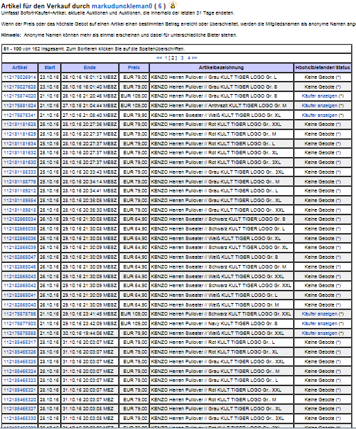Viewport: 356px width, 429px height.
Task: Sort the table by the Preis column
Action: [x=133, y=68]
